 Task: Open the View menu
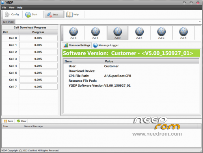[x=12, y=8]
